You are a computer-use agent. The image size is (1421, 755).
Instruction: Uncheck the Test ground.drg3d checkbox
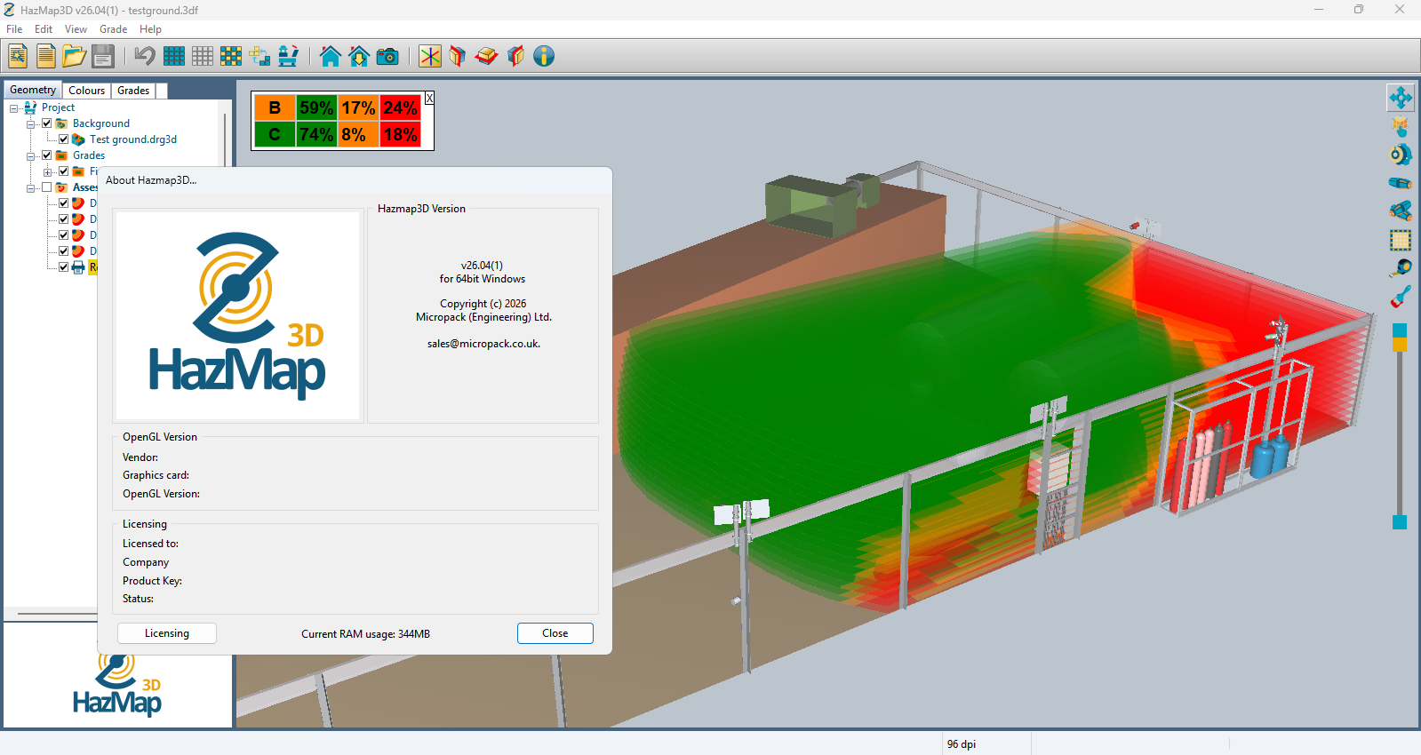(x=63, y=139)
